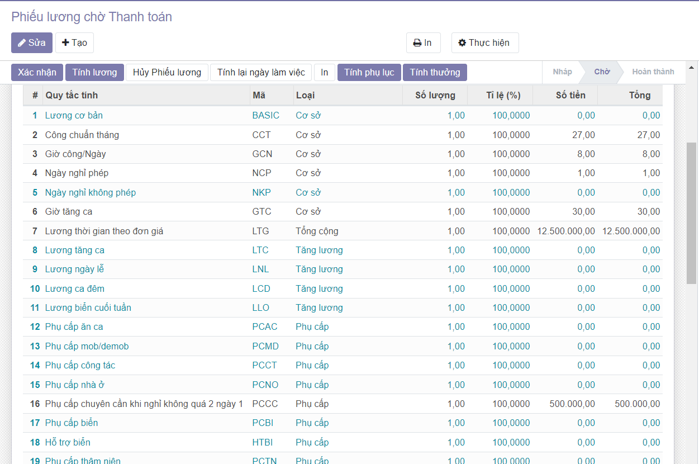Open the Lương cơ bản row
699x464 pixels.
pyautogui.click(x=74, y=116)
